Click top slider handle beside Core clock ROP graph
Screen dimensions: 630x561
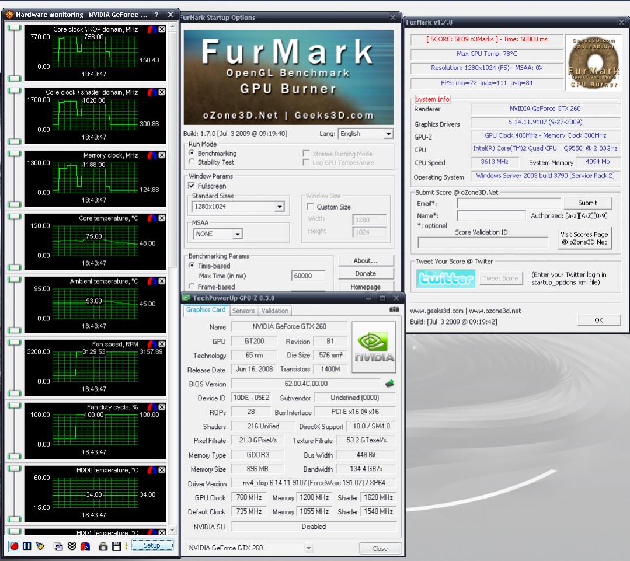[x=15, y=27]
